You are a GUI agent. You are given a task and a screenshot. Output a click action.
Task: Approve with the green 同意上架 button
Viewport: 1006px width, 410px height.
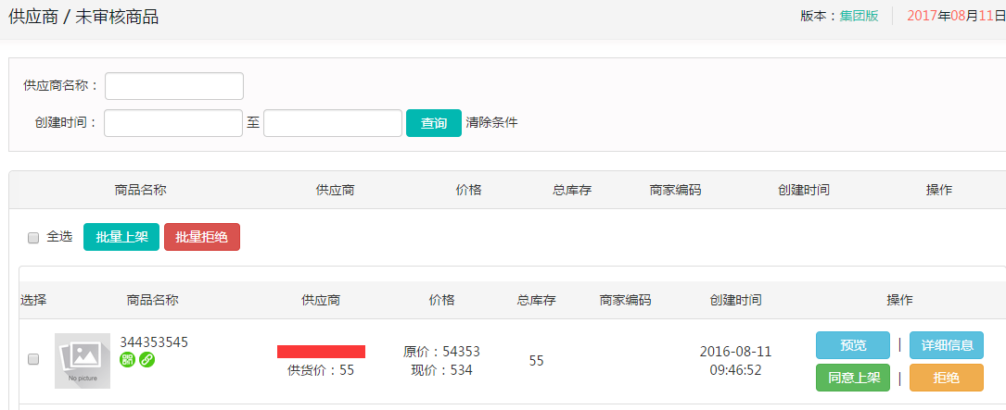point(852,378)
